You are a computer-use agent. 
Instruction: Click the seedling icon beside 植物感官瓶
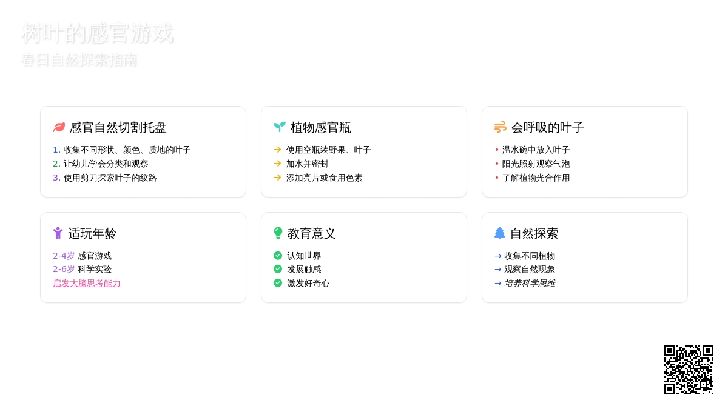[x=280, y=127]
